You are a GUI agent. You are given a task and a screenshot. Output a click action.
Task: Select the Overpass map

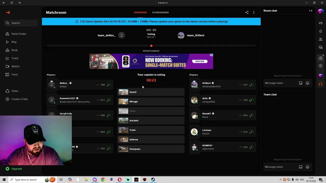[x=151, y=149]
